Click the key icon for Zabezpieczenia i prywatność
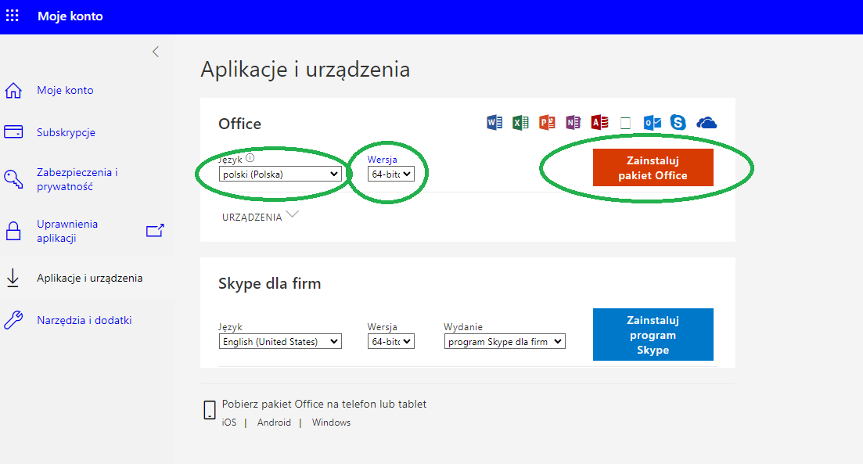The width and height of the screenshot is (863, 464). 13,179
